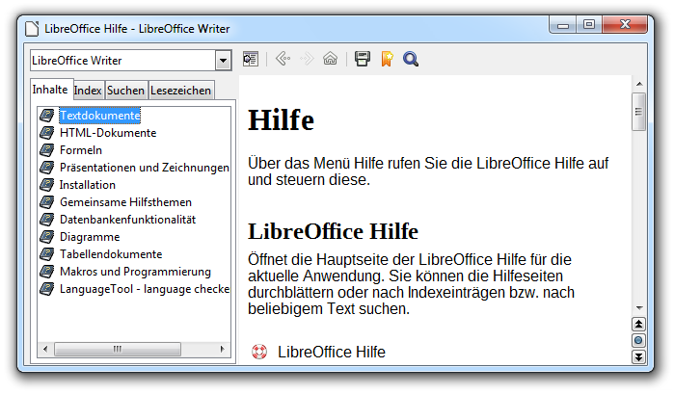The height and width of the screenshot is (394, 674).
Task: Open the Lesezeichen tab
Action: click(x=180, y=91)
